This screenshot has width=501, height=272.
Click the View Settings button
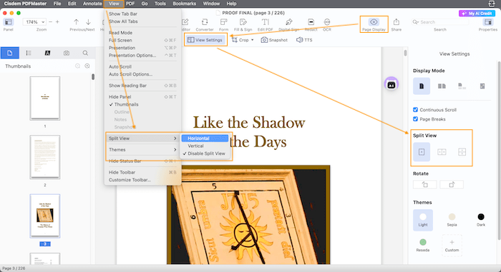point(205,40)
